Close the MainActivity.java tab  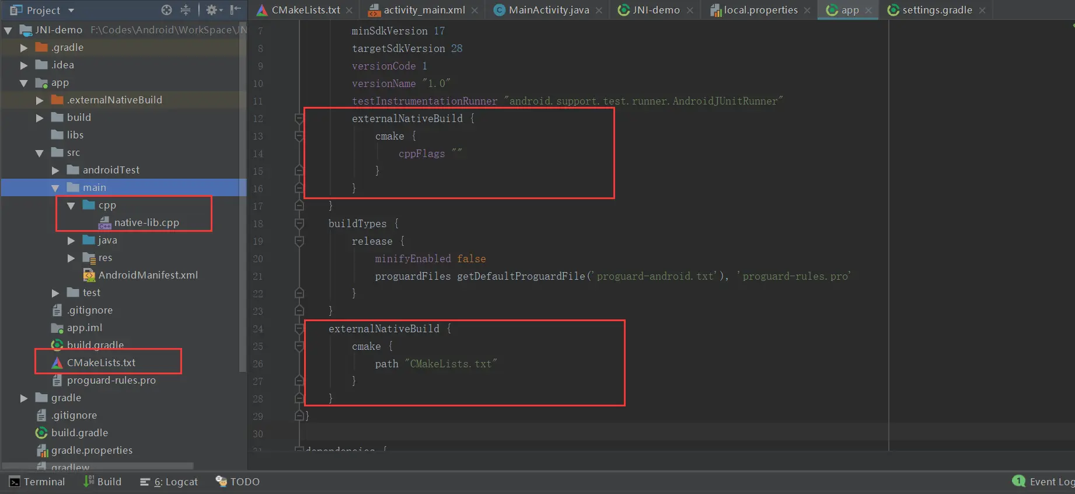coord(599,11)
